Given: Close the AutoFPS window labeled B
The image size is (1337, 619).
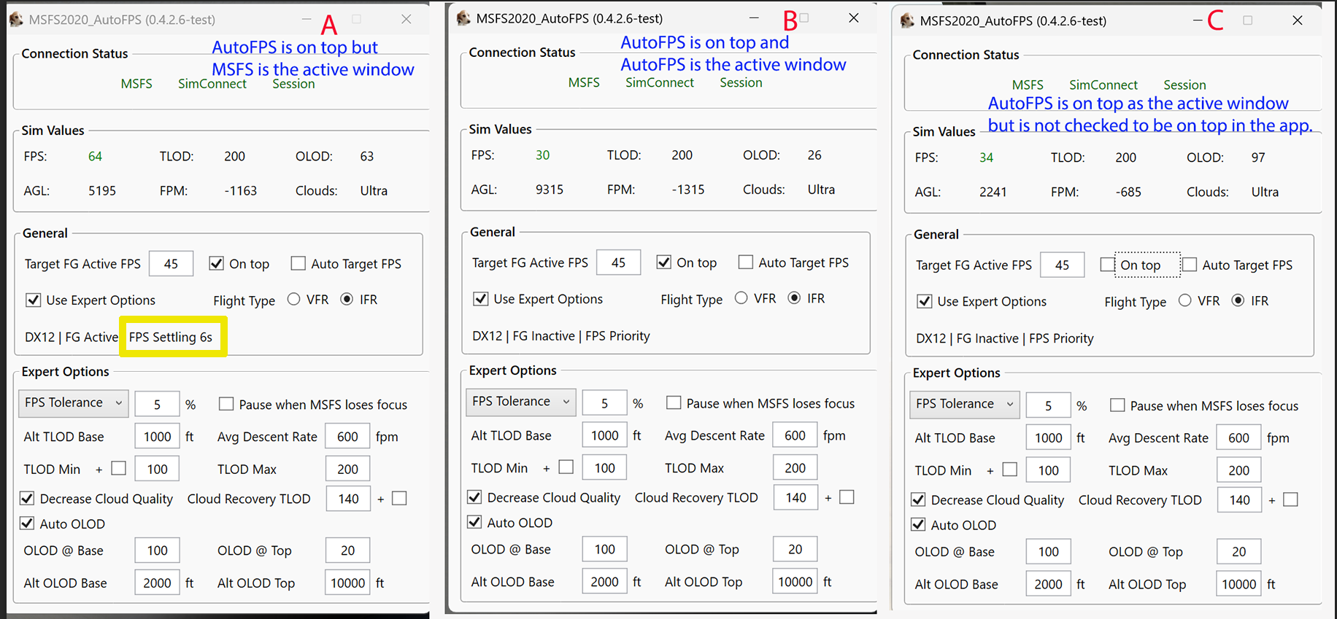Looking at the screenshot, I should click(853, 18).
